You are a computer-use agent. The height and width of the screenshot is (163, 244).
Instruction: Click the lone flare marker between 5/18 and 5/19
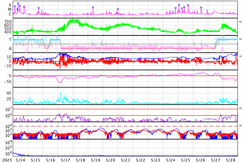coord(93,7)
